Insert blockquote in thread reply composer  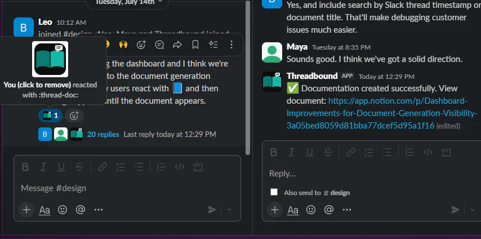[410, 152]
